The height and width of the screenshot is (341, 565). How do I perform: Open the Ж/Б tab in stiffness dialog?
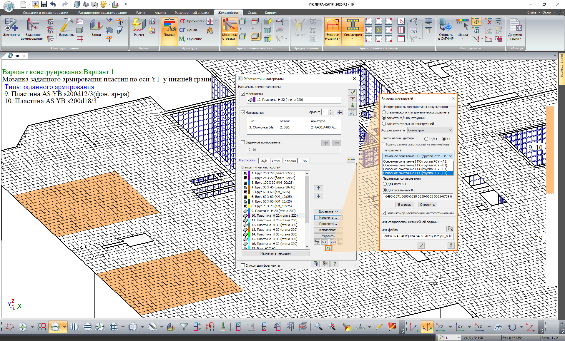(264, 161)
